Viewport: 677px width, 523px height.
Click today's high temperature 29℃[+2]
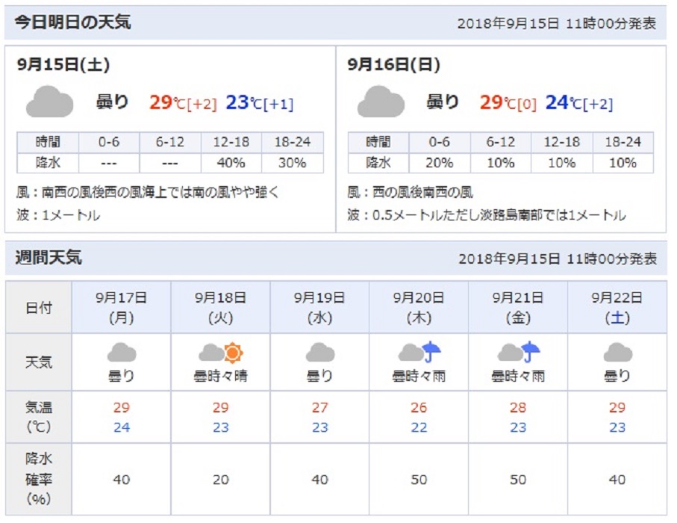(x=183, y=102)
